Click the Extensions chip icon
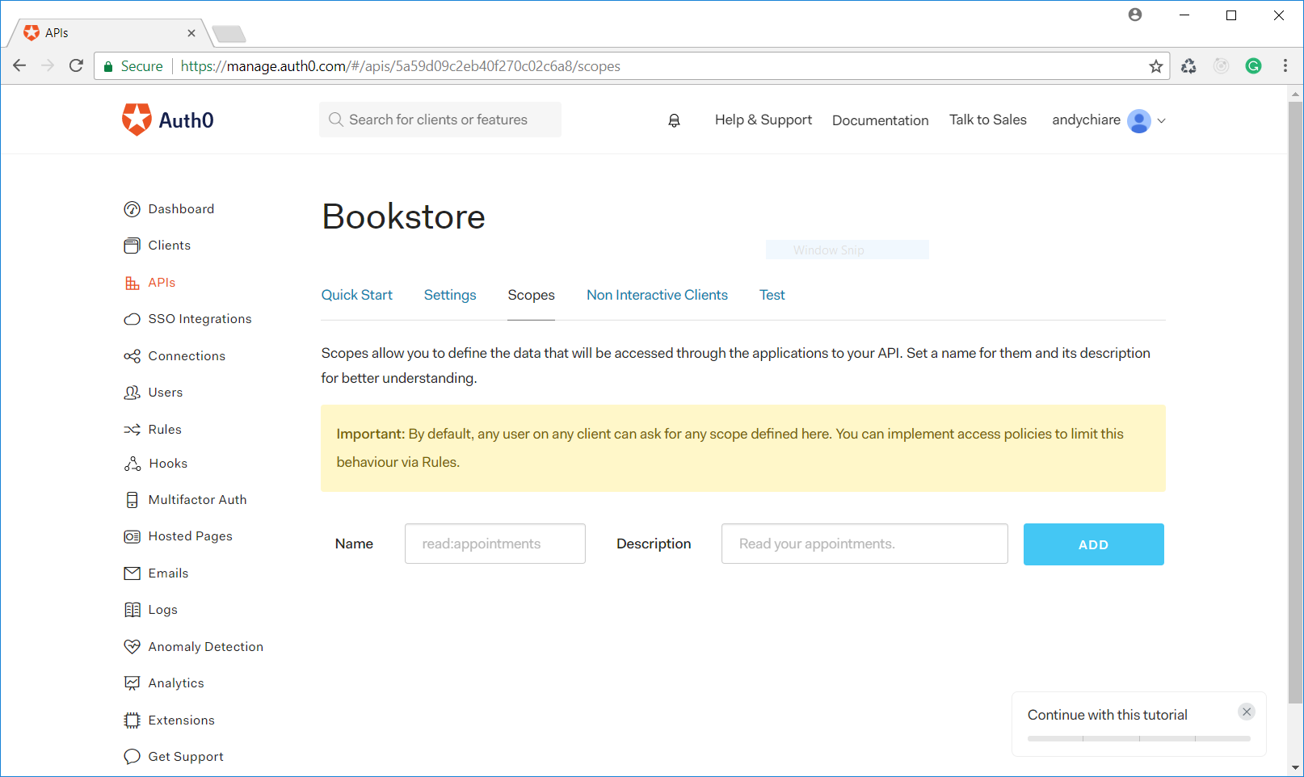The image size is (1304, 777). click(132, 720)
